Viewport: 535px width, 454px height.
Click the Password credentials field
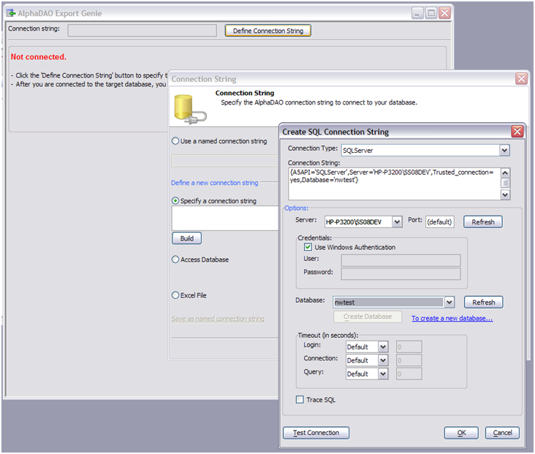coord(401,273)
